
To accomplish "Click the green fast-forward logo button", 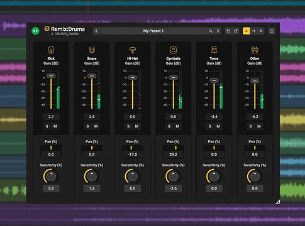I will coord(35,31).
